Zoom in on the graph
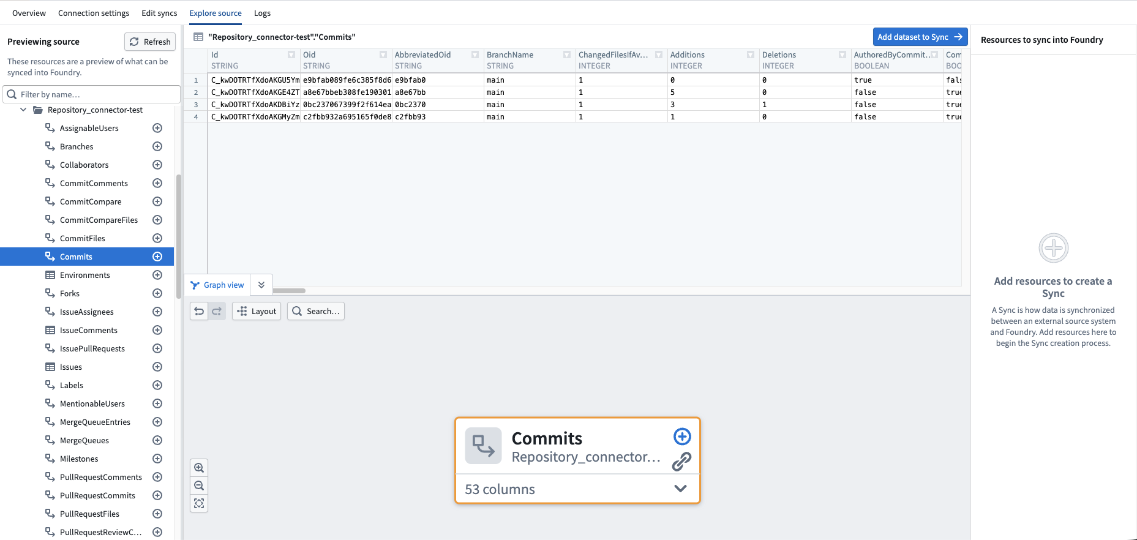The height and width of the screenshot is (540, 1137). click(199, 468)
